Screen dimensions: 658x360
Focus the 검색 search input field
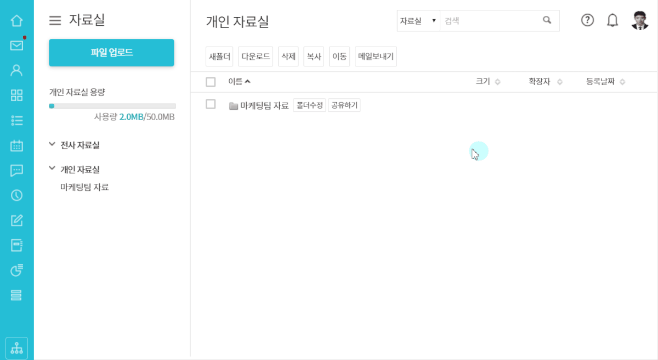point(490,20)
